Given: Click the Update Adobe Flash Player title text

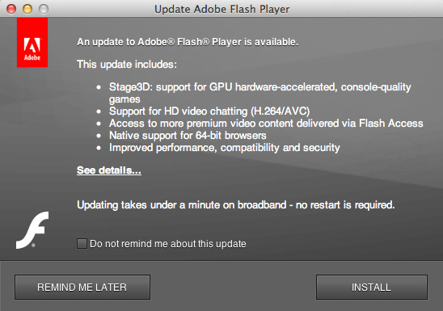Looking at the screenshot, I should click(221, 10).
